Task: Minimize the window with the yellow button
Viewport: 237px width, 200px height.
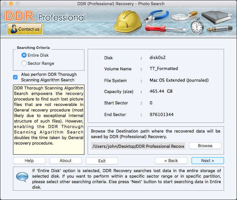Action: click(11, 4)
